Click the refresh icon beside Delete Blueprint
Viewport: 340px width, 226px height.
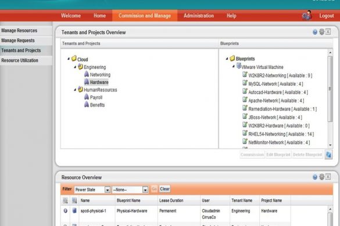click(328, 155)
